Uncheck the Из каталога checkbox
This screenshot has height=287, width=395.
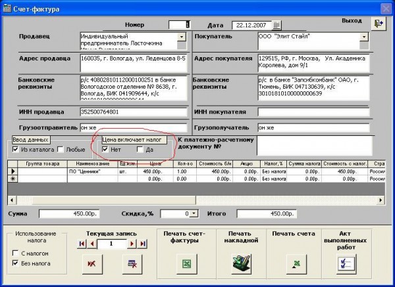tap(16, 150)
